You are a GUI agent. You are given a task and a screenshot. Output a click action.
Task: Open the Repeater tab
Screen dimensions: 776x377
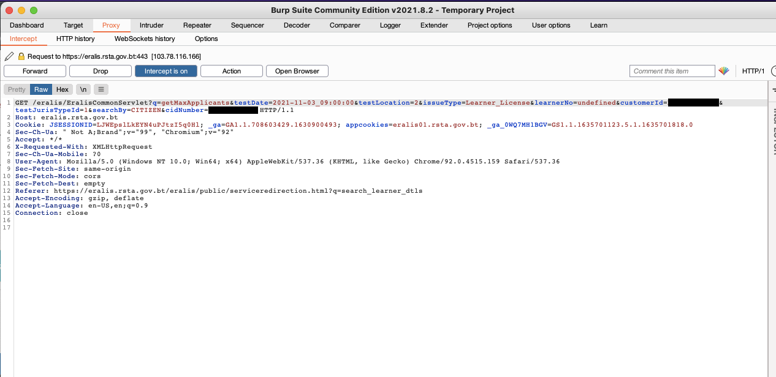[x=197, y=25]
